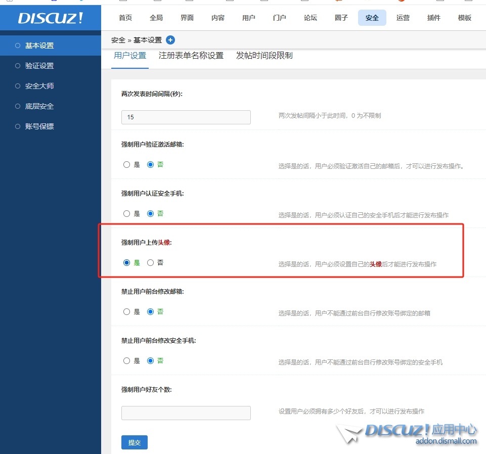
Task: Select 否 for 强制用户验证激活邮箱
Action: click(x=150, y=164)
